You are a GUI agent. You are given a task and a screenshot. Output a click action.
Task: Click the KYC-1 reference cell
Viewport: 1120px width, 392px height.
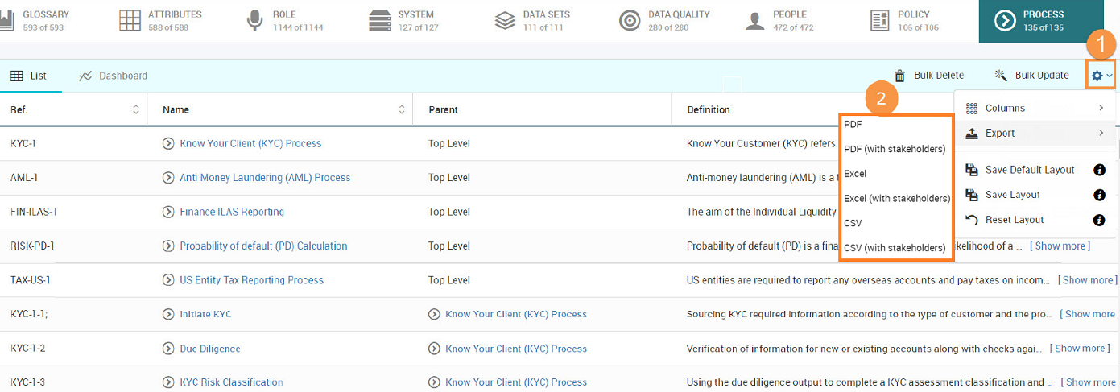pos(23,143)
